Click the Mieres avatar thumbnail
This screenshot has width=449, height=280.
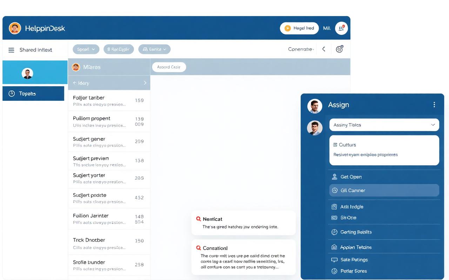[76, 66]
